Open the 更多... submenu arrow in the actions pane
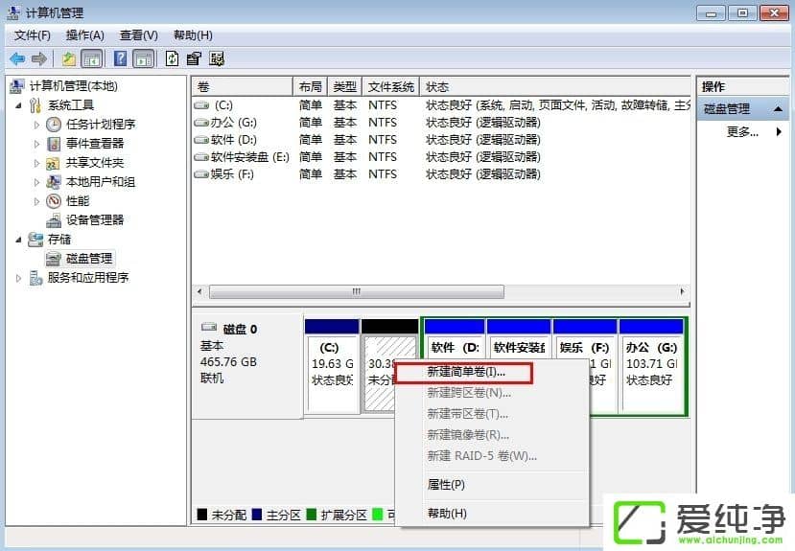 (779, 132)
